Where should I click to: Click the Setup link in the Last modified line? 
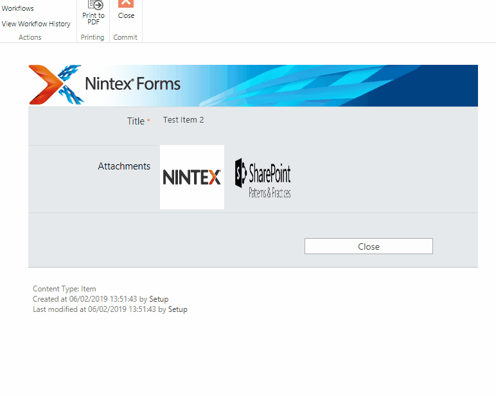[x=178, y=309]
